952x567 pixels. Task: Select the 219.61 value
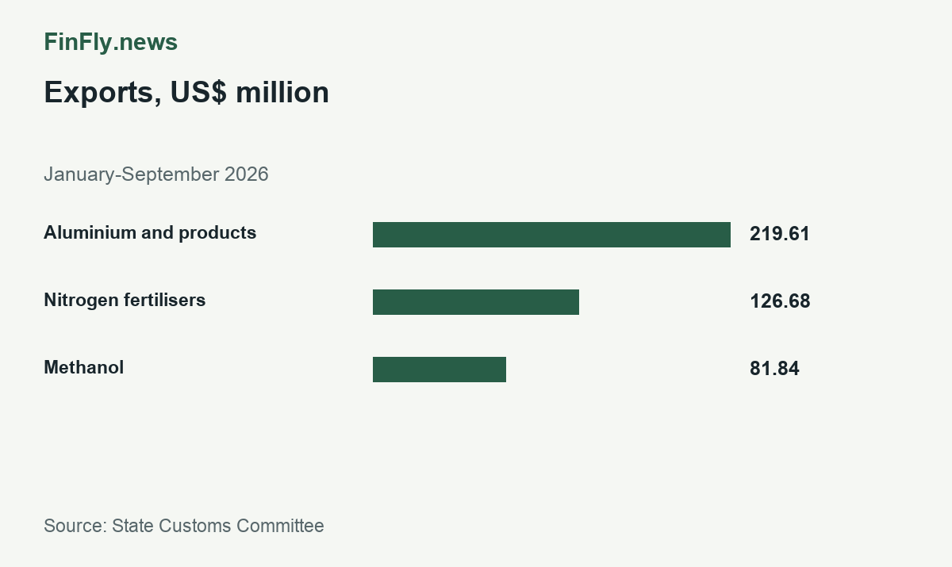780,234
